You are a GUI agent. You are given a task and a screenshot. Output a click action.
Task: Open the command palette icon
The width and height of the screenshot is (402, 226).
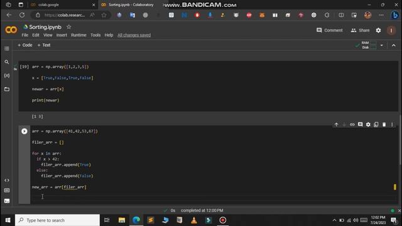[x=7, y=190]
